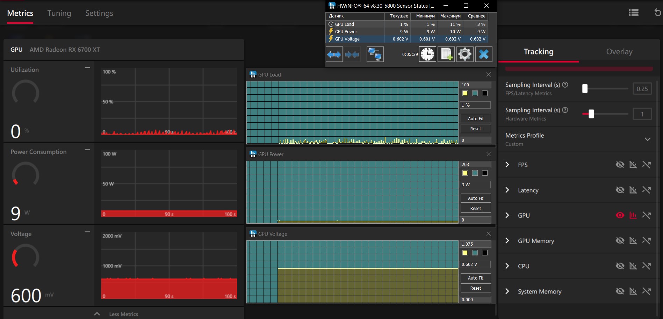The image size is (663, 319).
Task: Click the maximum value field 203 in GPU Power graph
Action: (x=476, y=165)
